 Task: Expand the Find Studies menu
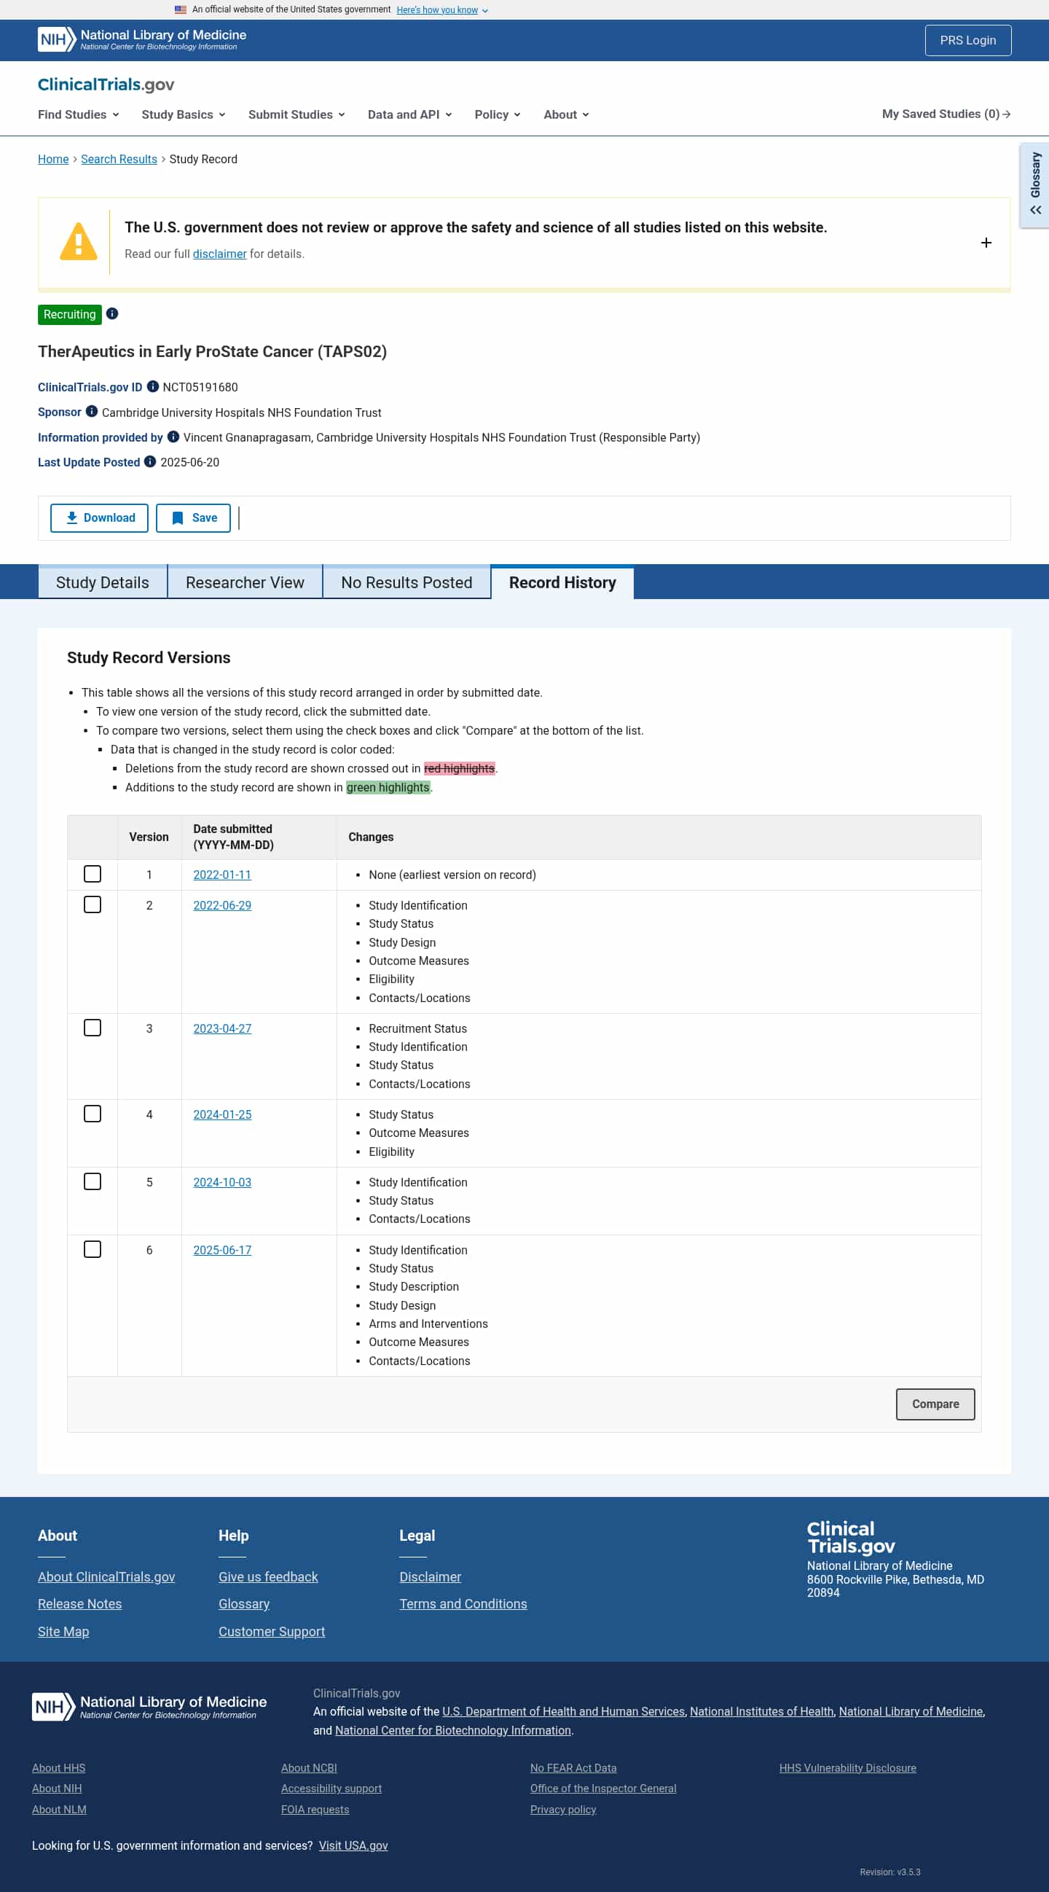click(79, 114)
